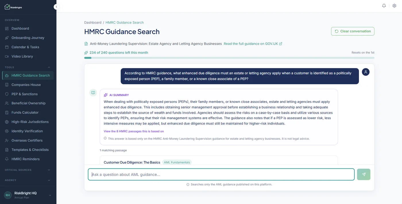Click the HMRC Guidance Search breadcrumb
This screenshot has height=204, width=402.
[x=125, y=22]
